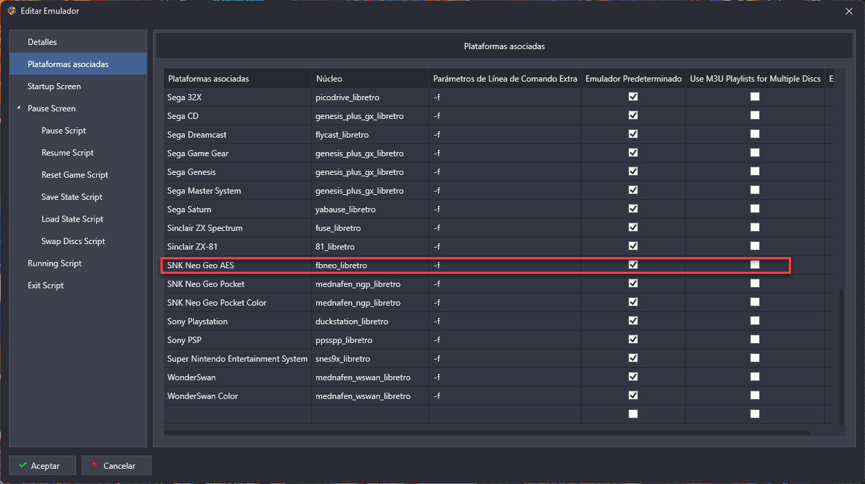Uncheck default emulator for Sega 32X
This screenshot has height=484, width=865.
point(633,97)
